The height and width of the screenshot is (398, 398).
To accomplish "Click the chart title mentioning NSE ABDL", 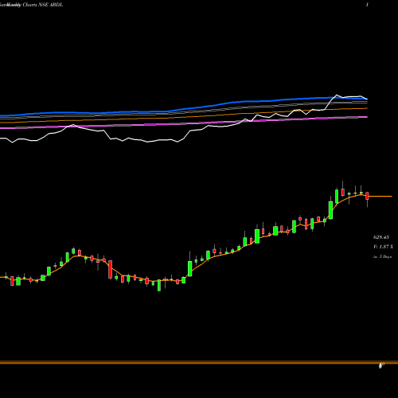I will pyautogui.click(x=32, y=5).
